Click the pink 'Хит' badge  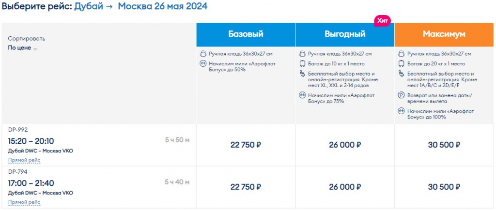[382, 20]
